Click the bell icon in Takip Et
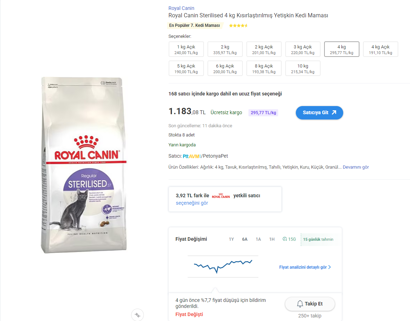The image size is (410, 321). click(x=300, y=304)
